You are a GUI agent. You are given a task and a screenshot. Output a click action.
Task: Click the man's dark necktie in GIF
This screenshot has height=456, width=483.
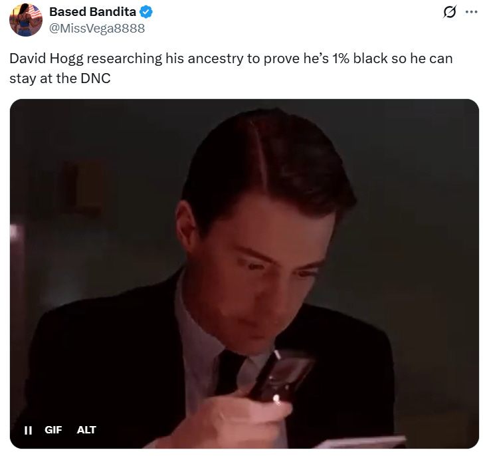pyautogui.click(x=228, y=374)
